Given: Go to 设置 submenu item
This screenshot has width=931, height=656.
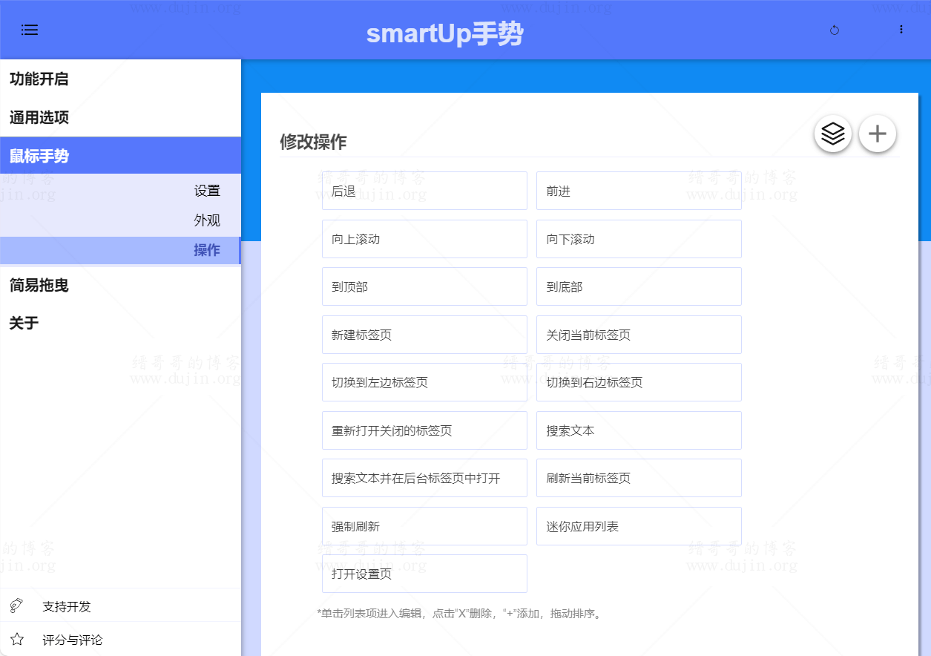Looking at the screenshot, I should [x=120, y=191].
